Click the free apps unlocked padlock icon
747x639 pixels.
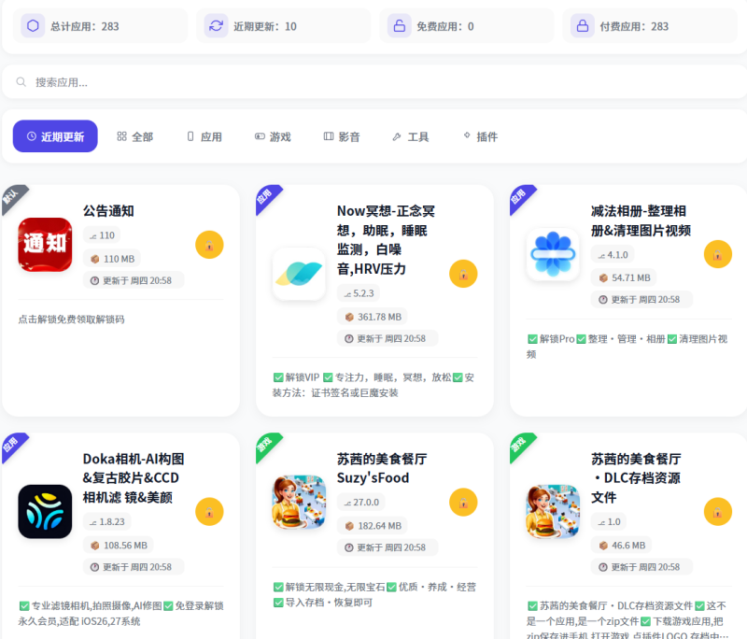(400, 26)
